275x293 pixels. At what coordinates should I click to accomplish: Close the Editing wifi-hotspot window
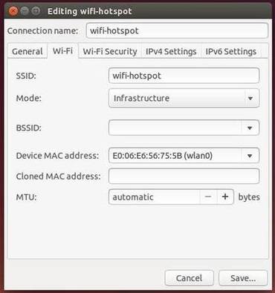coord(13,11)
